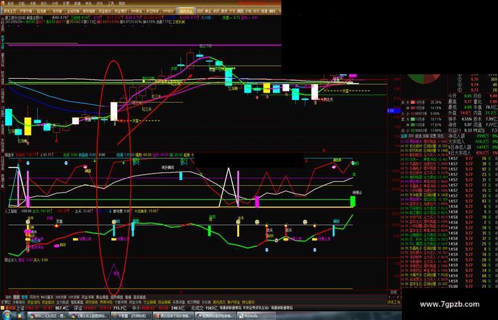Switch to 大智慧 taskbar window
Viewport: 498px width, 320px height.
pyautogui.click(x=131, y=316)
